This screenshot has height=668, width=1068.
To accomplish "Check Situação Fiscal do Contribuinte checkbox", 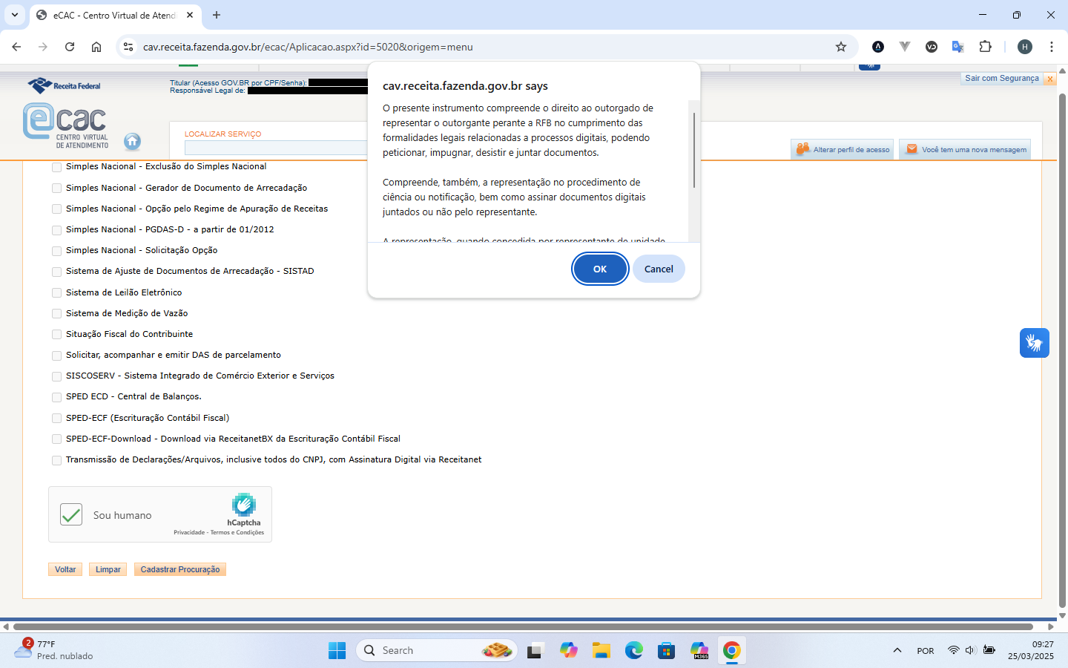I will point(57,335).
